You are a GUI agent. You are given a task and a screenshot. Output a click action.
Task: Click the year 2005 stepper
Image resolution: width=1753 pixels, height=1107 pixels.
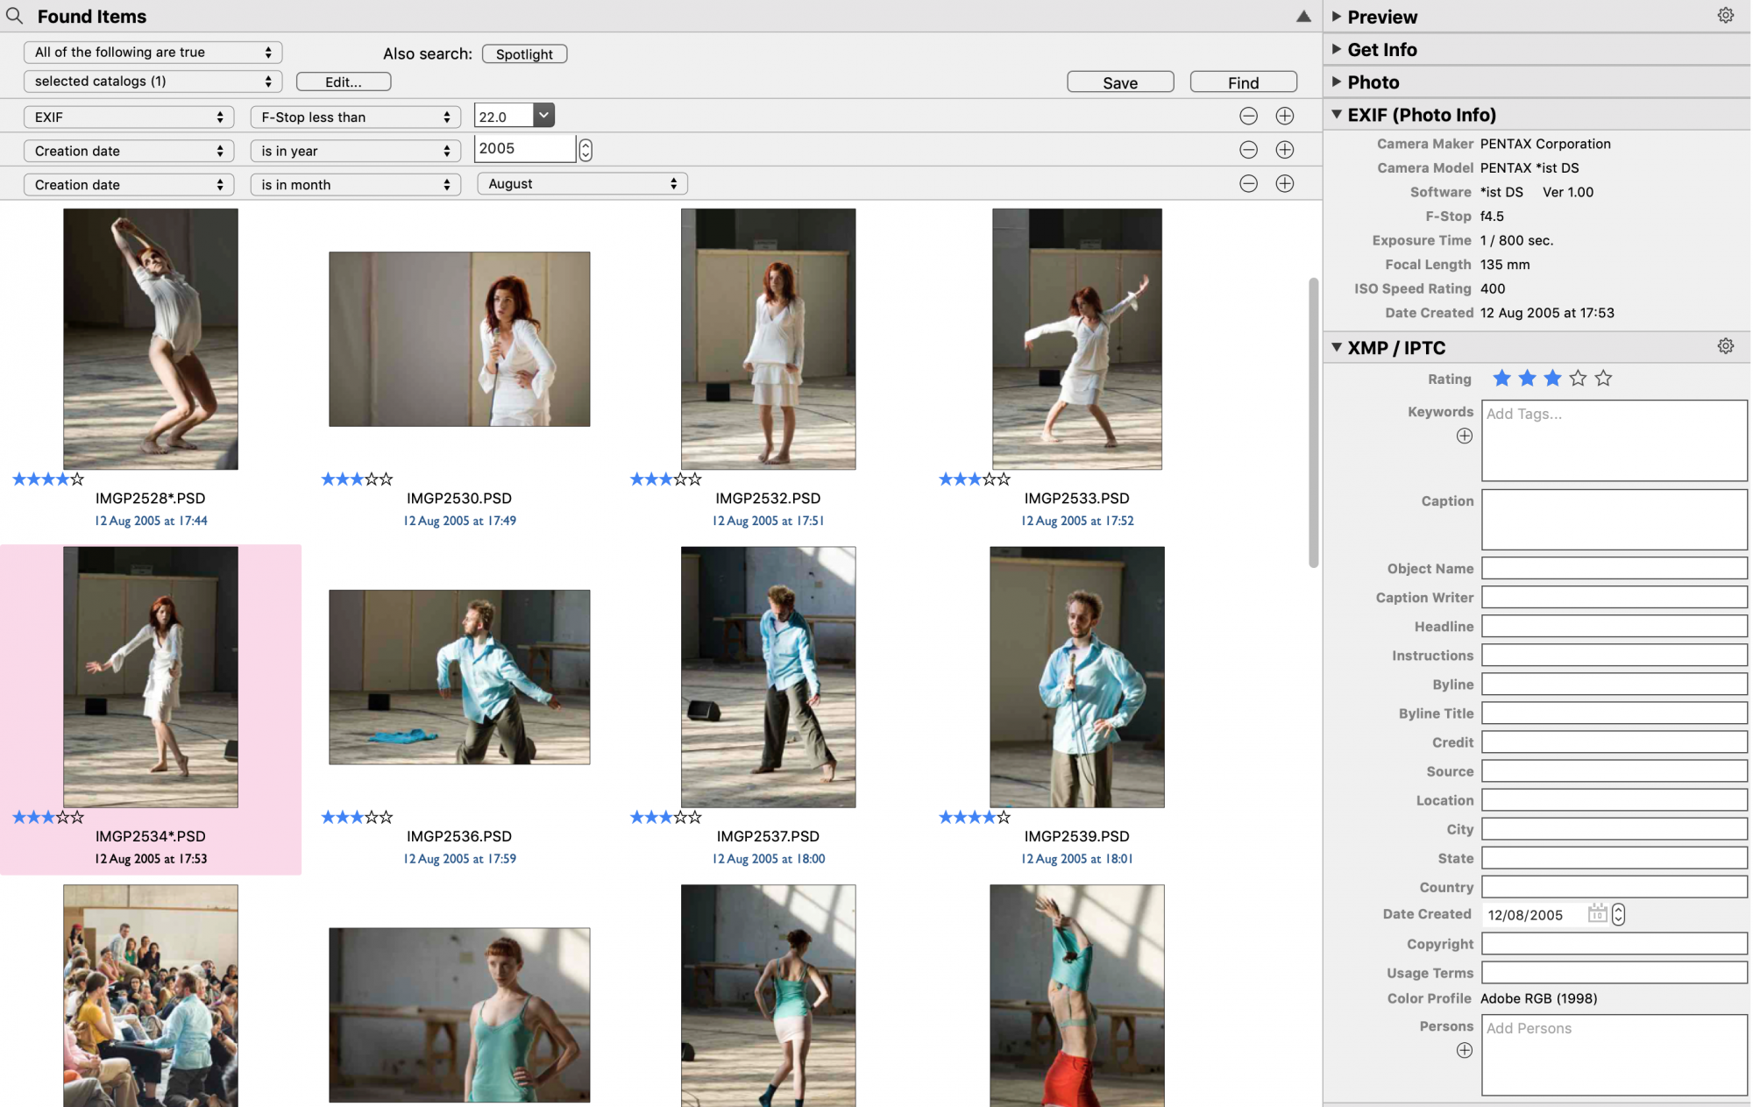click(585, 150)
